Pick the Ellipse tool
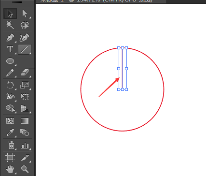 (10, 61)
